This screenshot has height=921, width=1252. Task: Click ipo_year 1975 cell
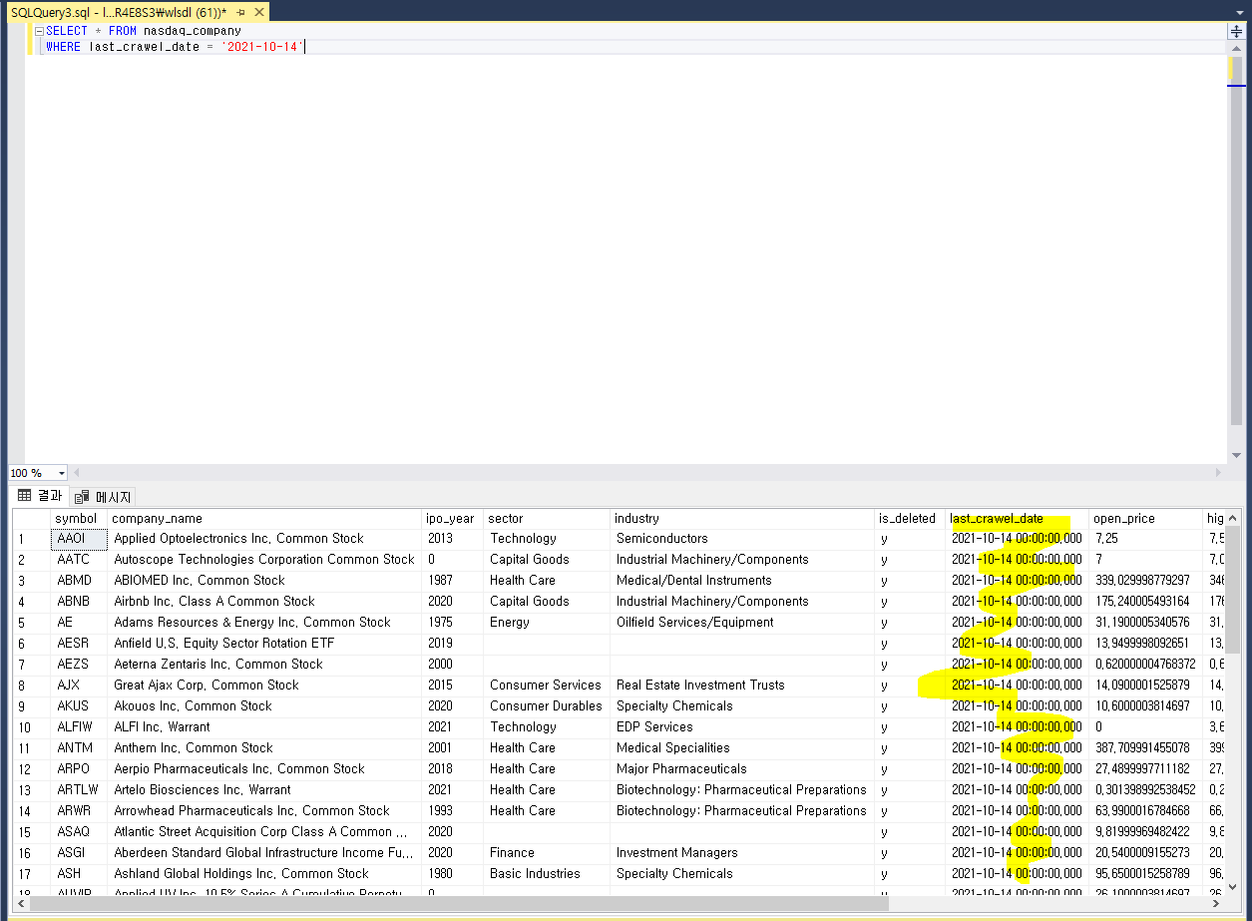coord(453,623)
